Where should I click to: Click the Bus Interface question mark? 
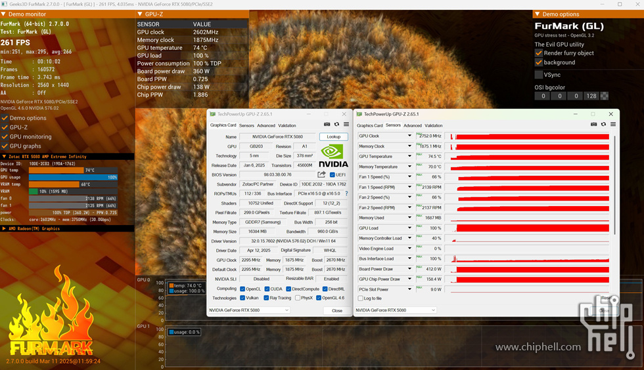pyautogui.click(x=346, y=194)
